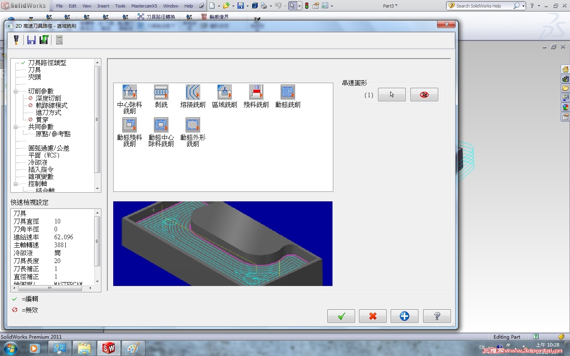
Task: Open the Insert menu
Action: coord(103,6)
